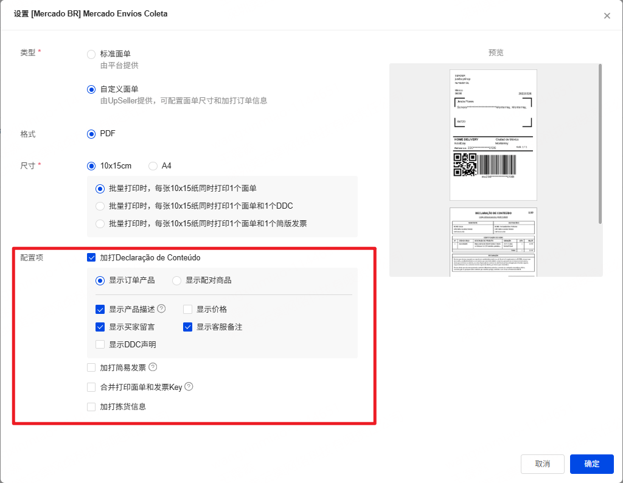
Task: Close the Mercado Envíos Coleta settings dialog
Action: pyautogui.click(x=607, y=16)
